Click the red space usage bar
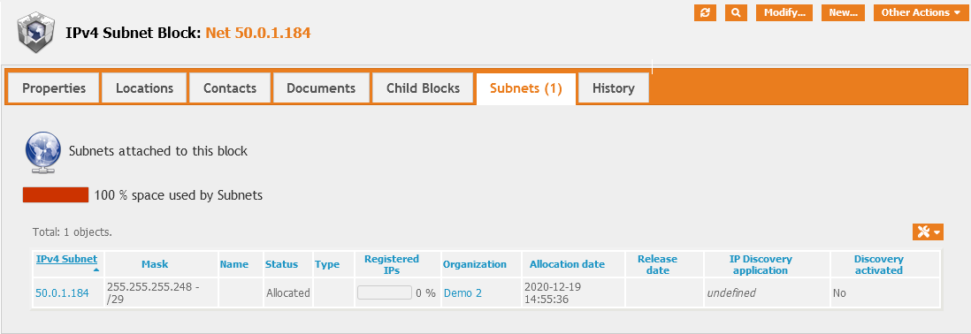971x334 pixels. click(56, 194)
